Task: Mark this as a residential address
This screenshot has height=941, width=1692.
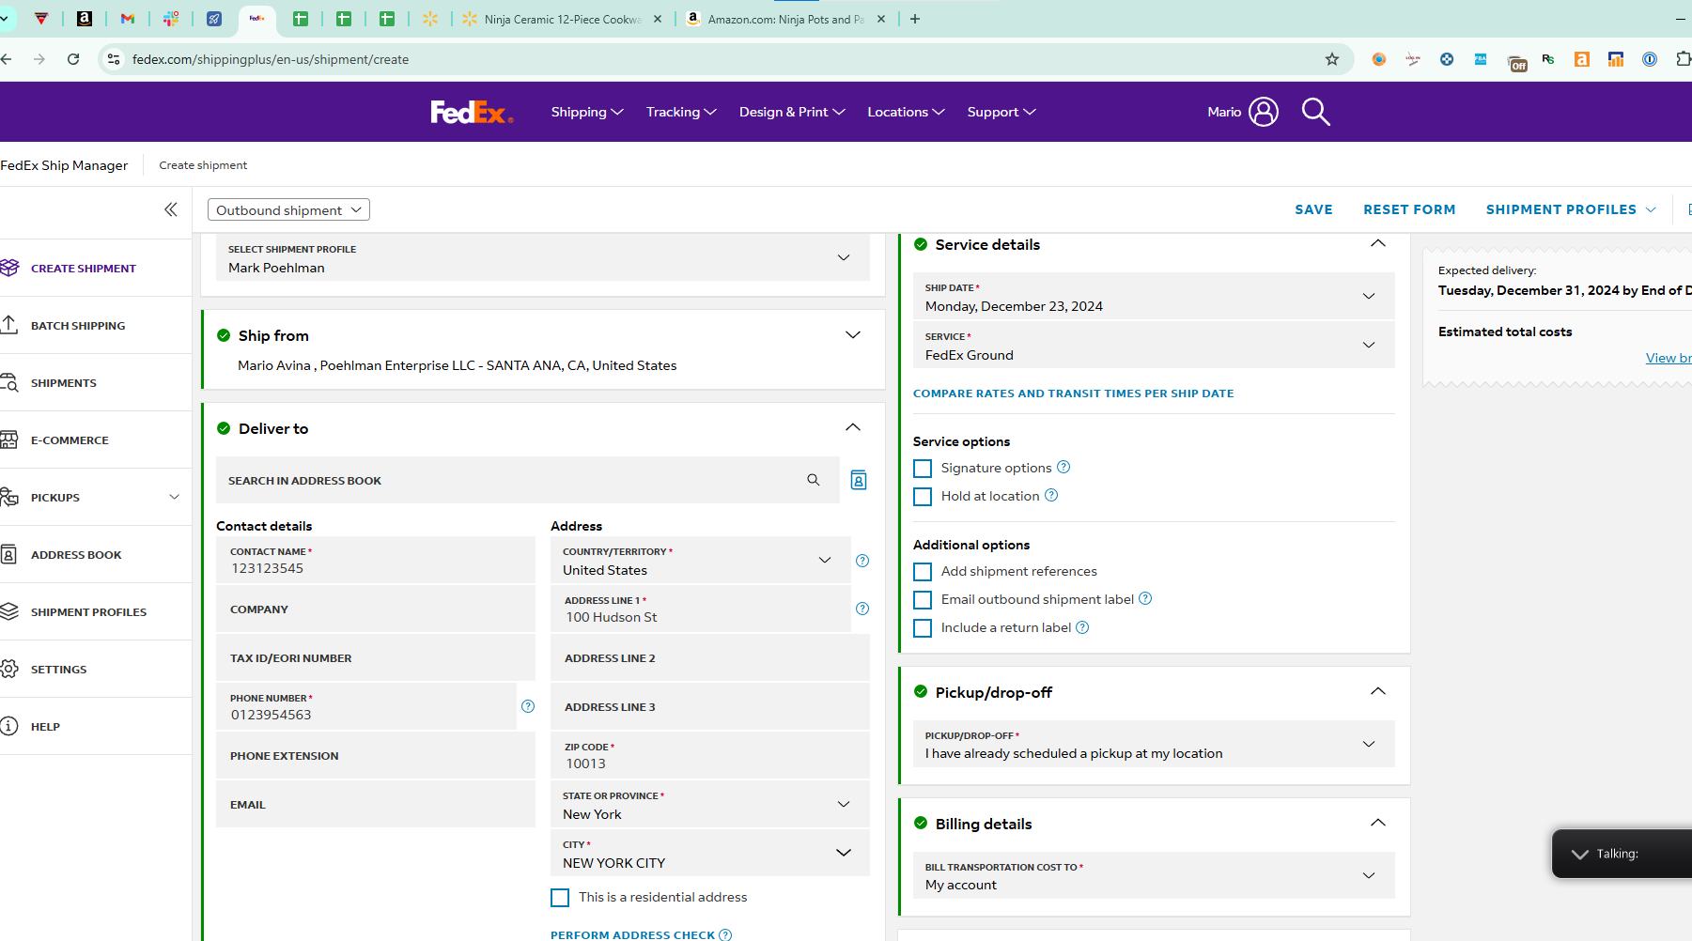Action: 560,897
